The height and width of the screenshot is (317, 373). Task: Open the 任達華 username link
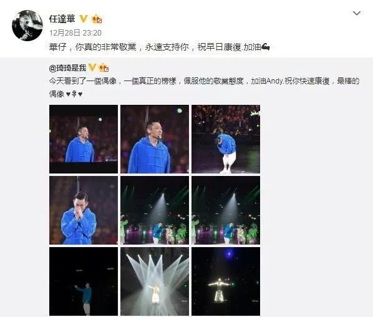pos(62,19)
